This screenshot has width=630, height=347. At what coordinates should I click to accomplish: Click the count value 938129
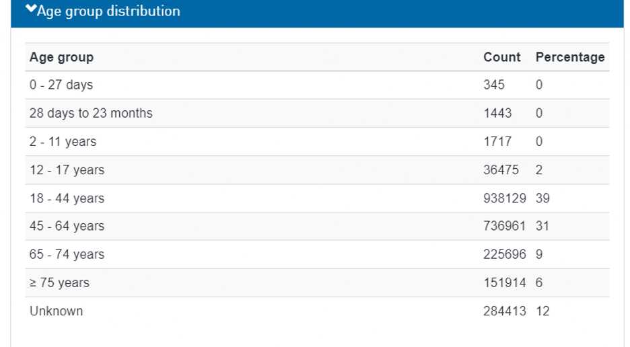[x=505, y=198]
